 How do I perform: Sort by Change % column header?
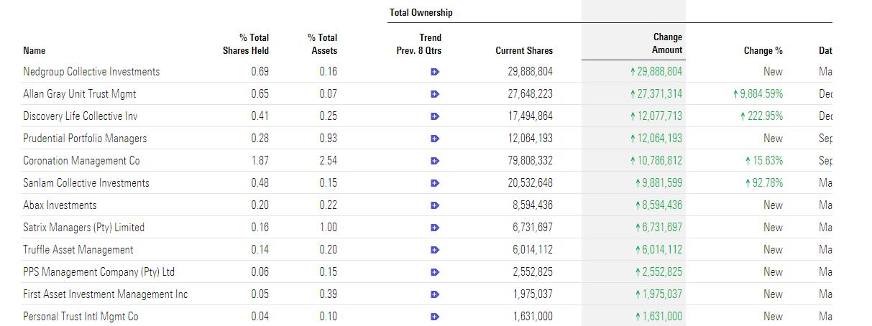click(x=763, y=51)
